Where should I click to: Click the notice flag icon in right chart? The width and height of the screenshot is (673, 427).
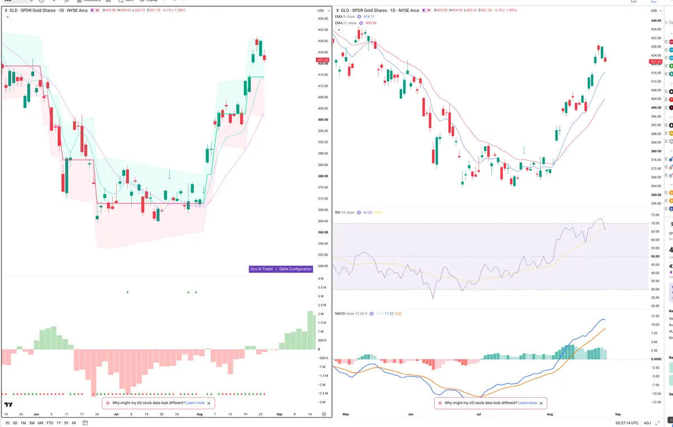pos(440,403)
